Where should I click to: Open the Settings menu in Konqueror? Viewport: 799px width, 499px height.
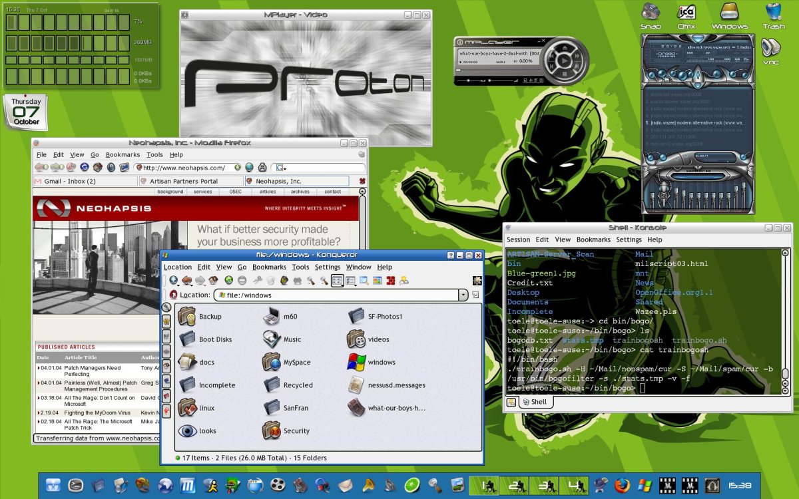click(328, 267)
